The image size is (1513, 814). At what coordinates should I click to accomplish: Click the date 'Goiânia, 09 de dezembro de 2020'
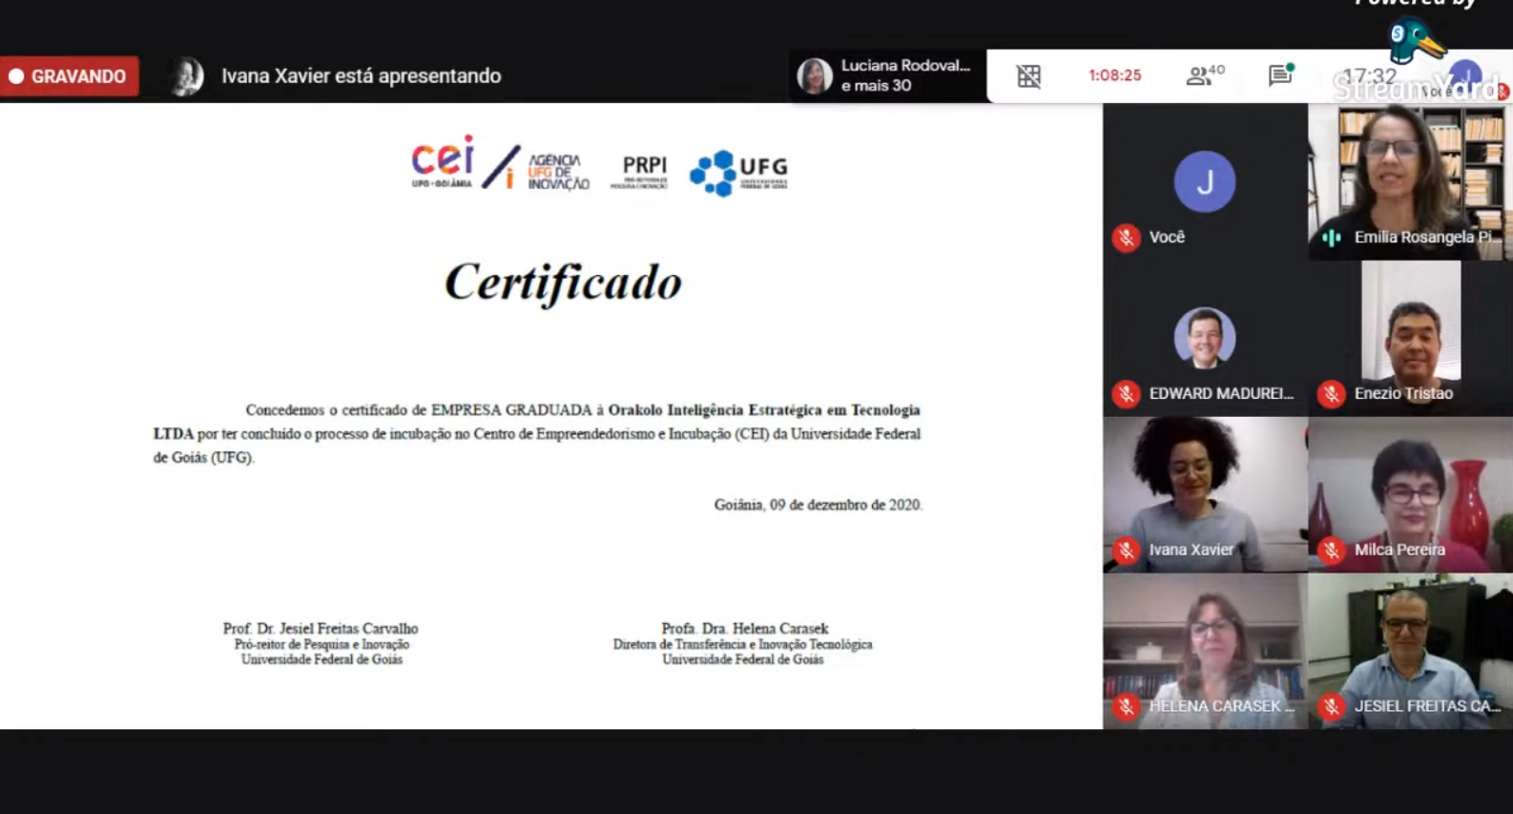pos(818,505)
